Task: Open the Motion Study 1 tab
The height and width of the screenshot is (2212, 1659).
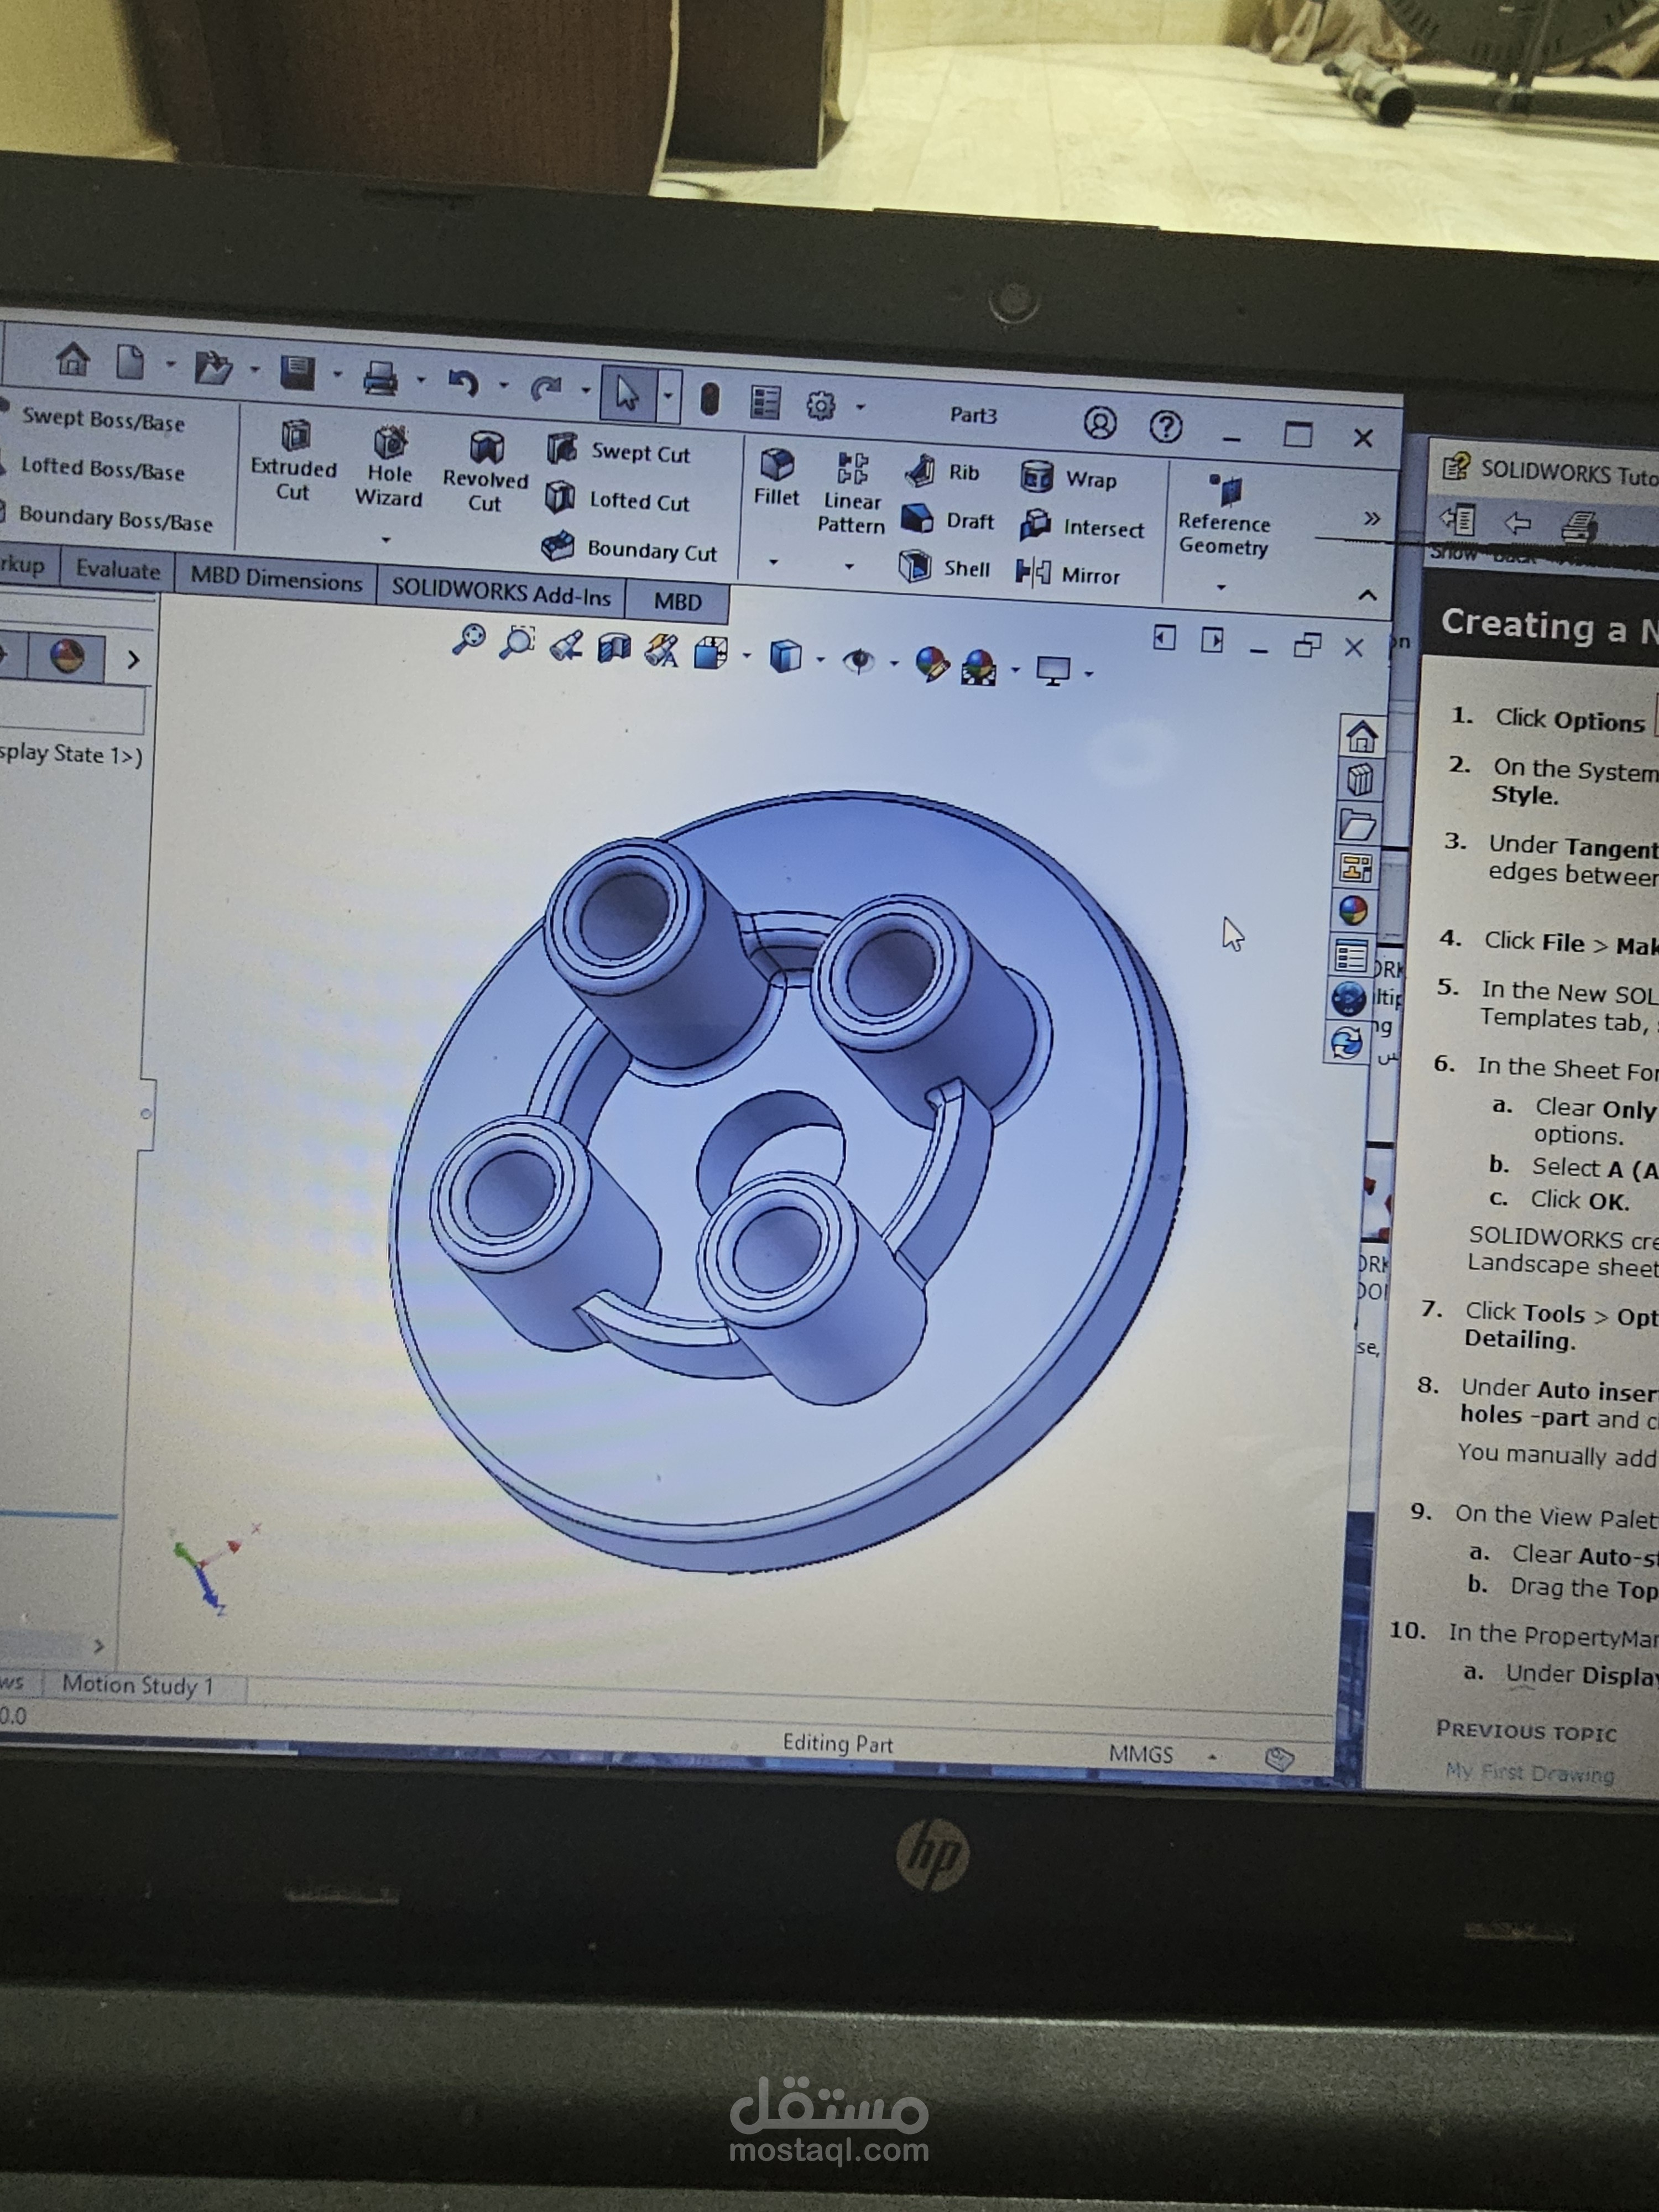Action: coord(138,1686)
